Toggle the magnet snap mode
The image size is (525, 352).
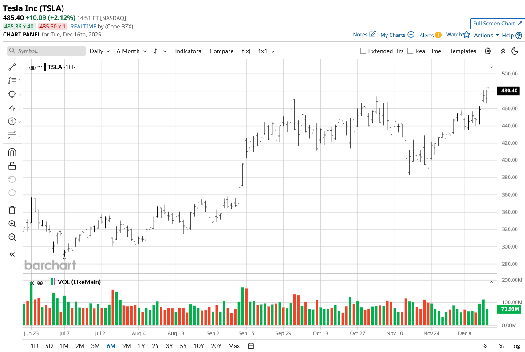pos(12,152)
